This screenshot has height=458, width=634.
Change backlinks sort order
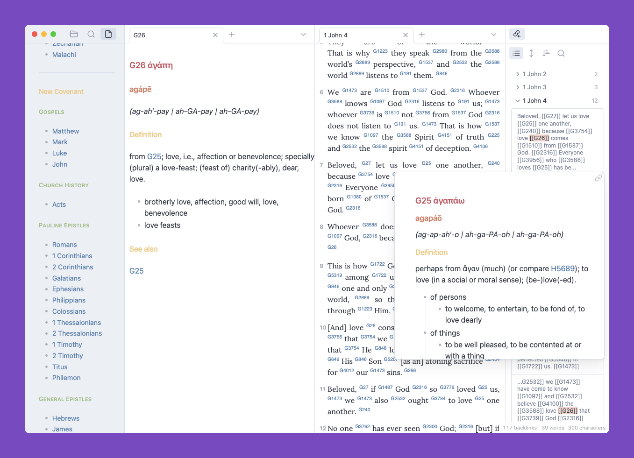pyautogui.click(x=546, y=53)
